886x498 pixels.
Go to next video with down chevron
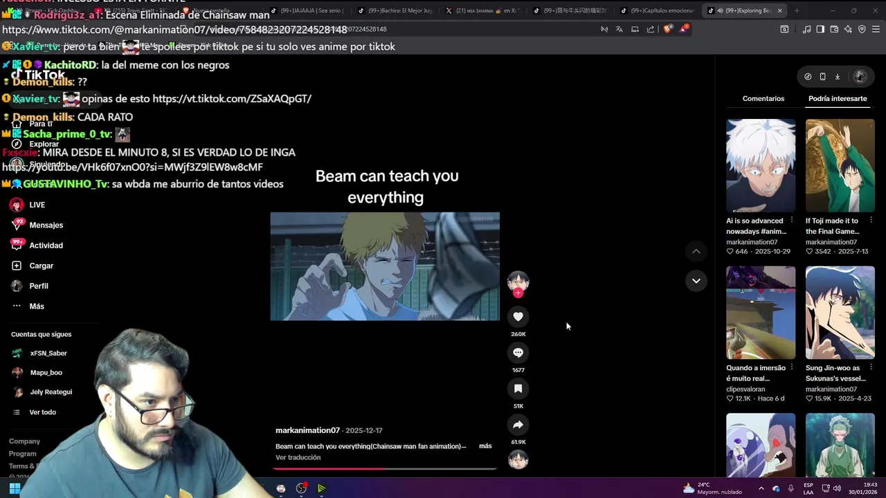pyautogui.click(x=696, y=281)
